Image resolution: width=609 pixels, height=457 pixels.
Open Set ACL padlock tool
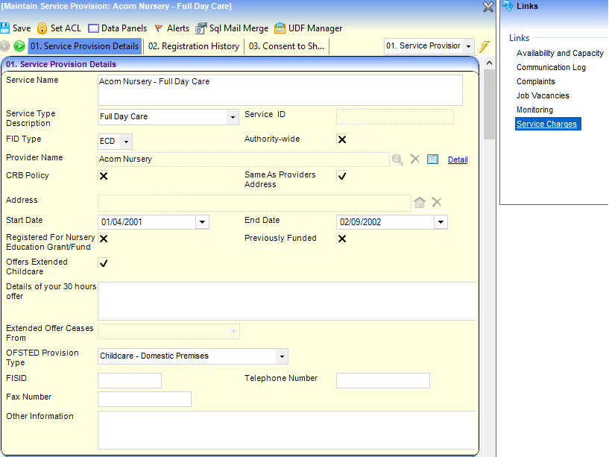tap(42, 28)
